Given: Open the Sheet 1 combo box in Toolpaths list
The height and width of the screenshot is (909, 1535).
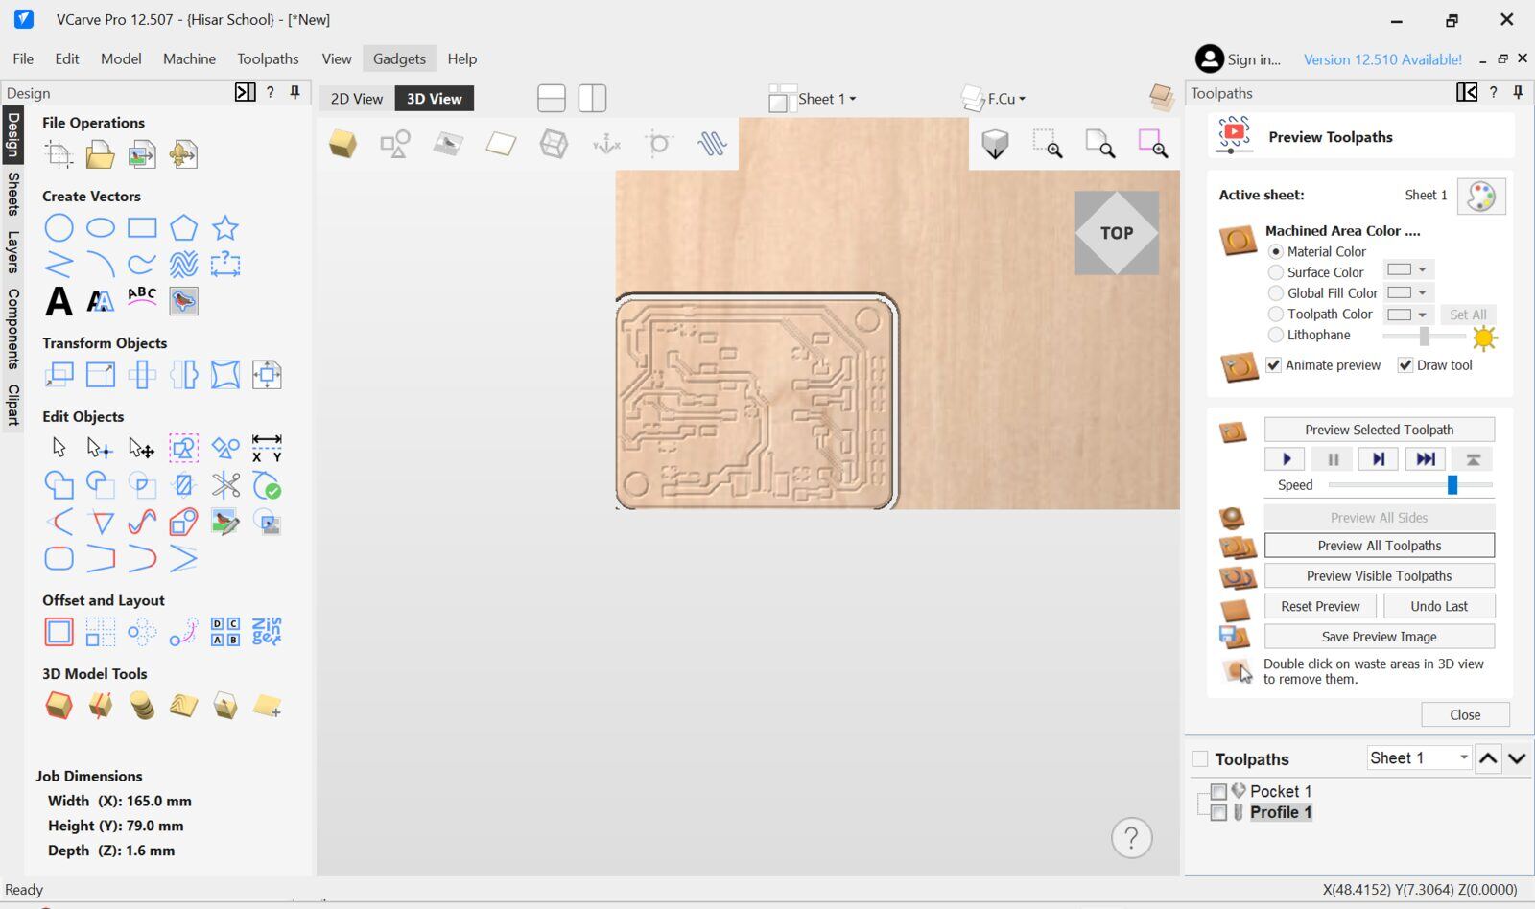Looking at the screenshot, I should click(1419, 757).
